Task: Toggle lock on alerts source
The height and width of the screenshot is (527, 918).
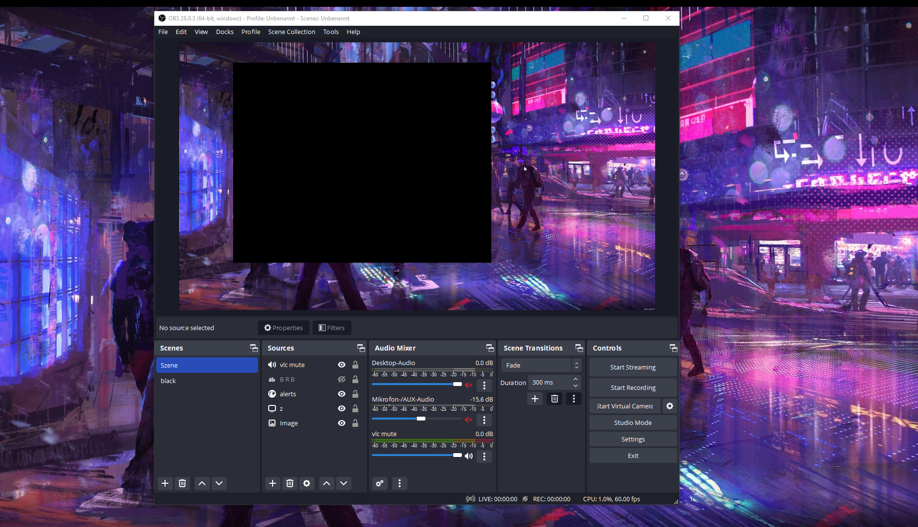Action: click(x=355, y=394)
